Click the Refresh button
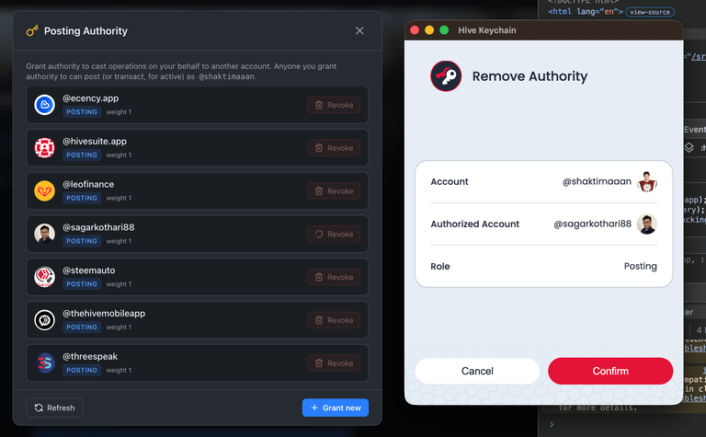This screenshot has width=706, height=437. point(54,408)
